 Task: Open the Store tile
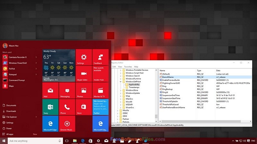[84, 107]
